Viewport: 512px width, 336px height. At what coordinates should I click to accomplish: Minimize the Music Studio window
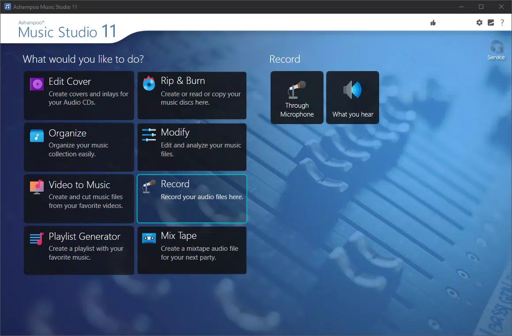click(461, 7)
